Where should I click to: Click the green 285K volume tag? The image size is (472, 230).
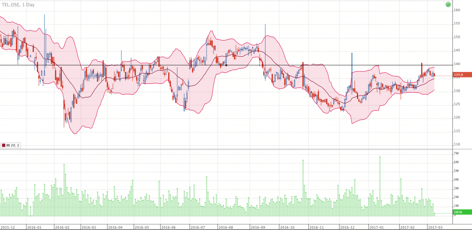[x=459, y=212]
